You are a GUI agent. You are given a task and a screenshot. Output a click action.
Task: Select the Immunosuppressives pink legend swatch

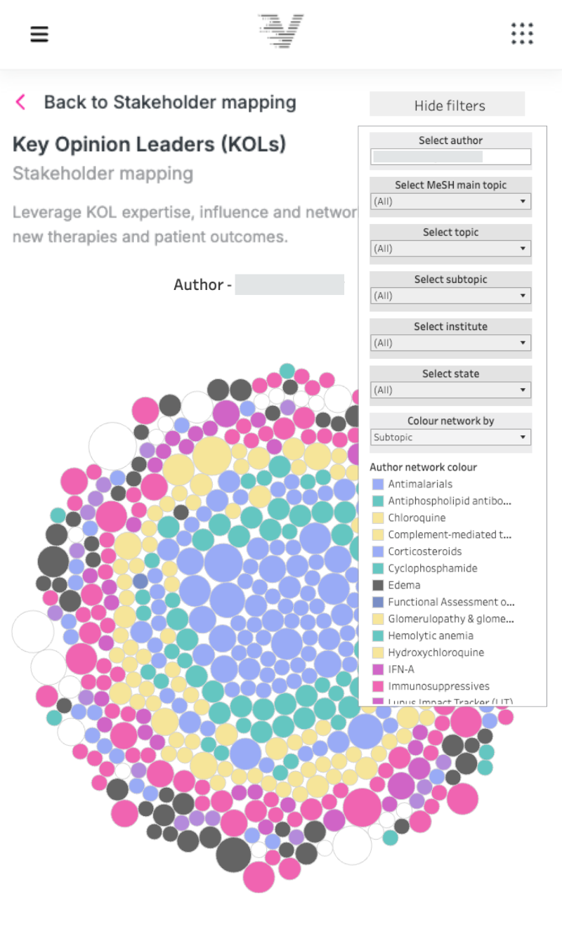tap(378, 686)
